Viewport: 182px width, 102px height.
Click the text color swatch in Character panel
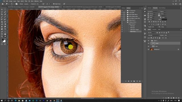click(164, 20)
